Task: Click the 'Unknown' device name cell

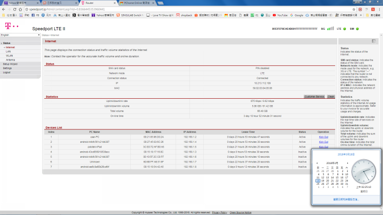Action: [x=95, y=162]
